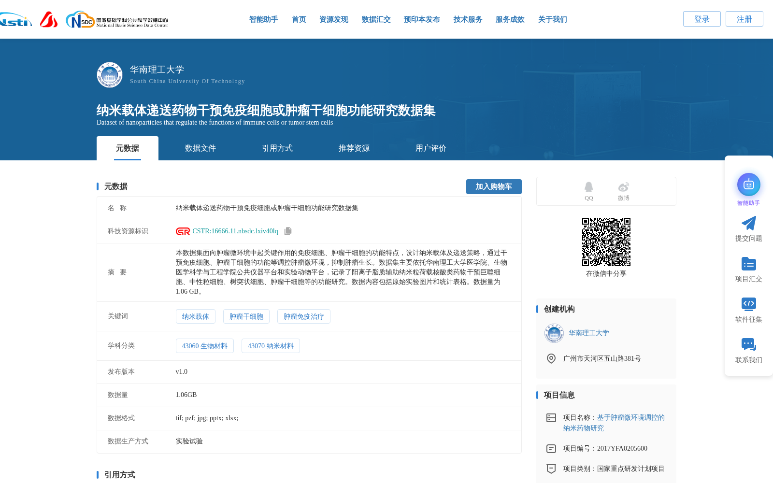This screenshot has height=483, width=773.
Task: Click the 联系我们 chat bubble icon
Action: 749,344
